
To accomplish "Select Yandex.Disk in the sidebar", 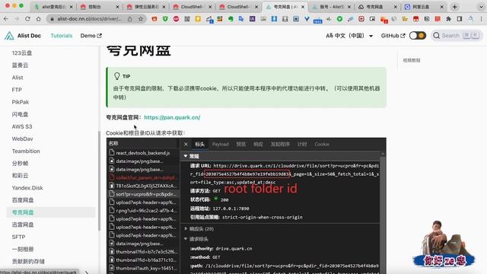I will [x=27, y=188].
